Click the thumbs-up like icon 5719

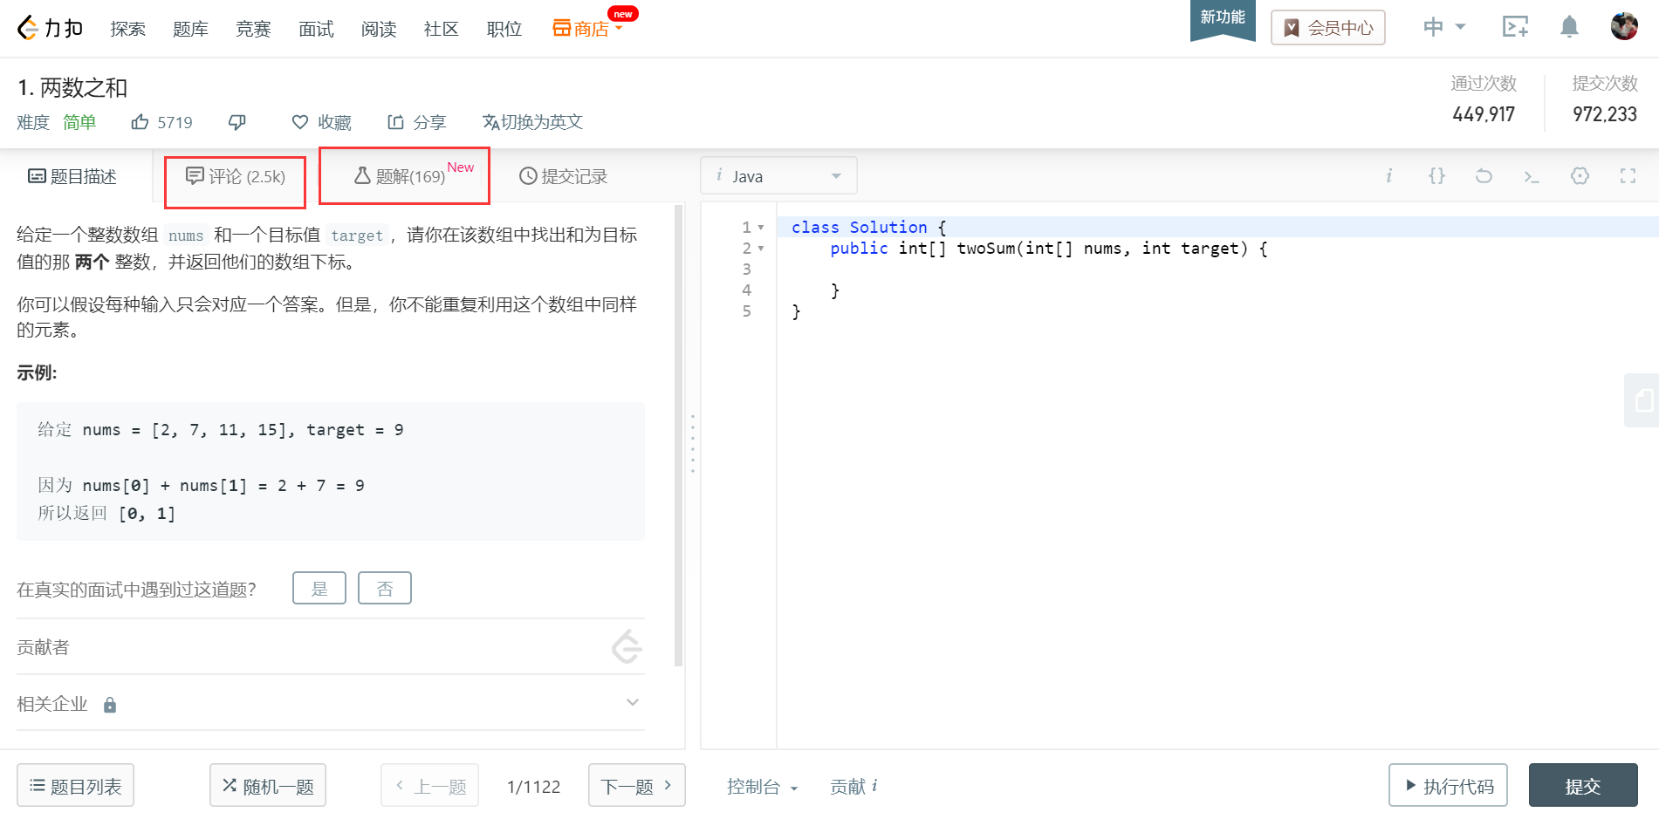click(x=162, y=122)
